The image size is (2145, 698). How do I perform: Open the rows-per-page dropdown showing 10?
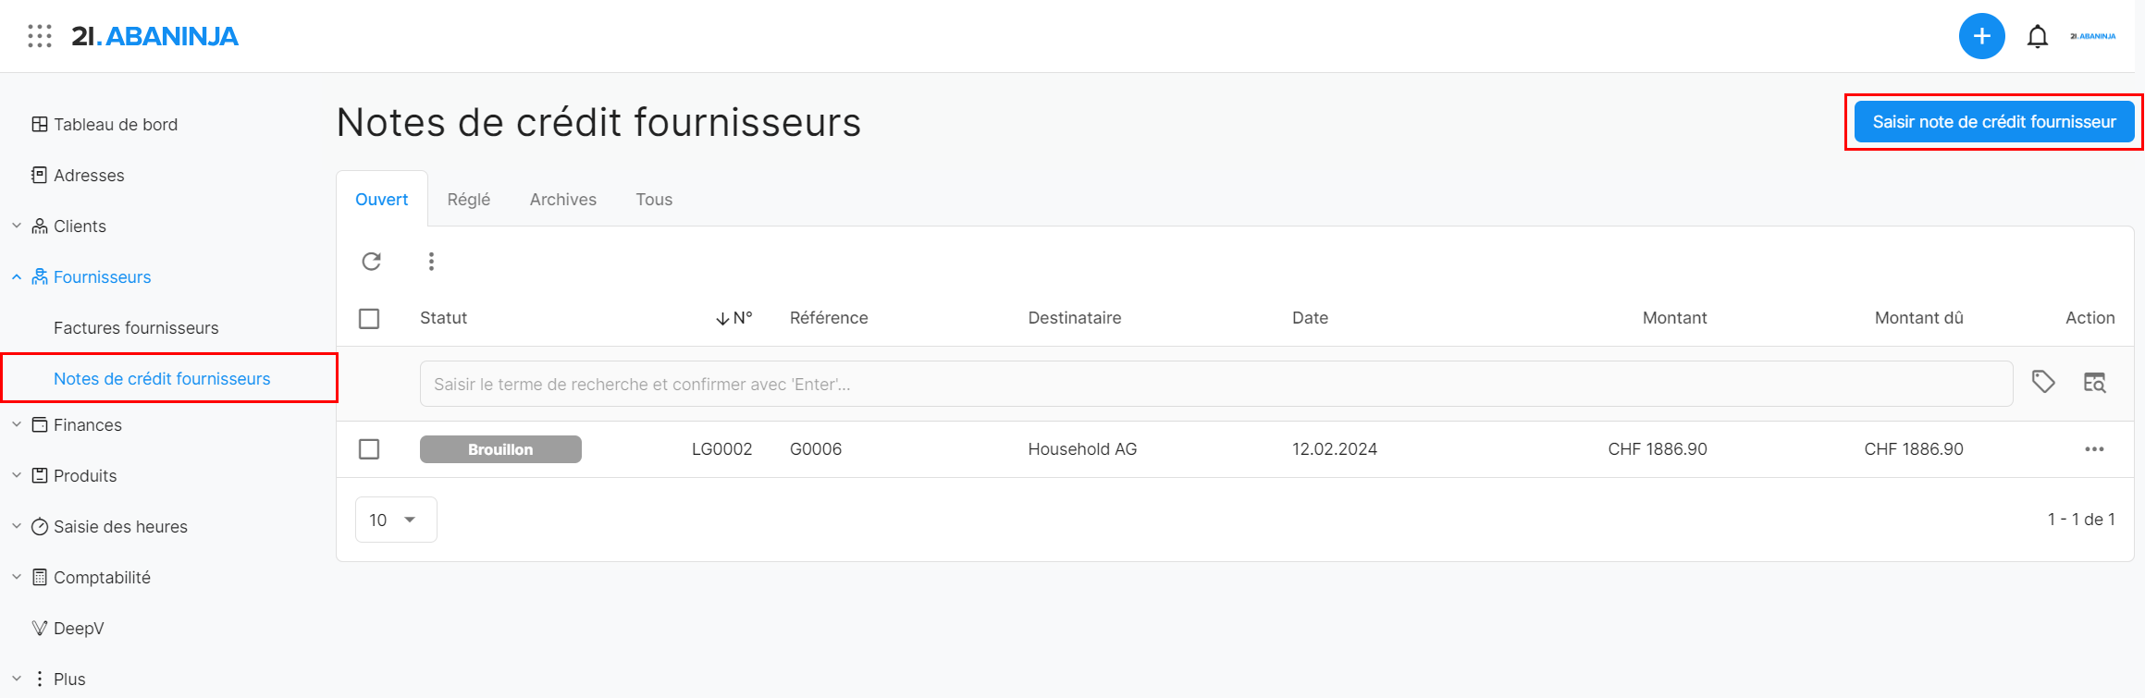click(x=395, y=520)
